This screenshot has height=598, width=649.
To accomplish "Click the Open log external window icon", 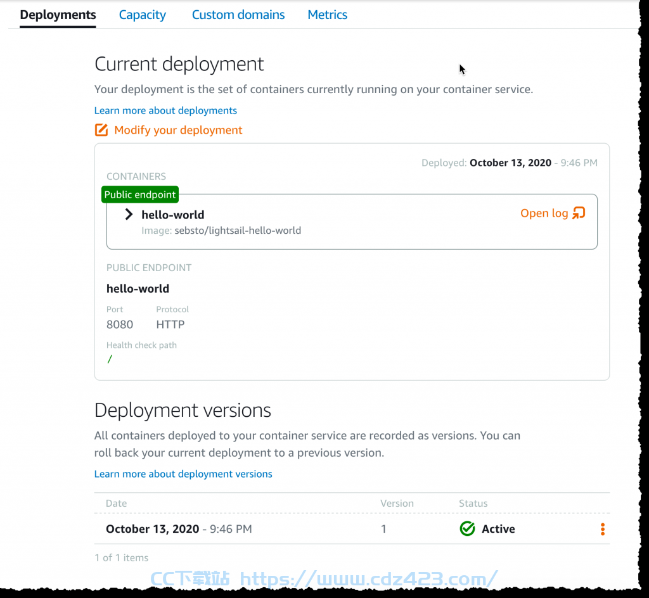I will (x=579, y=213).
